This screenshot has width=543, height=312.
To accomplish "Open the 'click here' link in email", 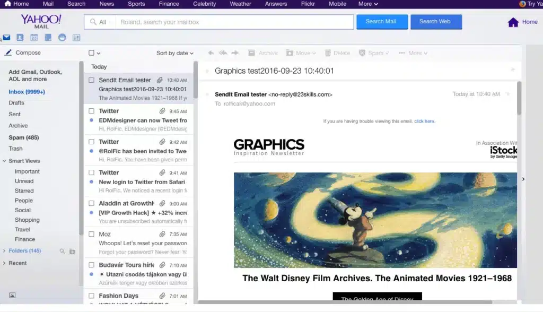I will coord(424,121).
